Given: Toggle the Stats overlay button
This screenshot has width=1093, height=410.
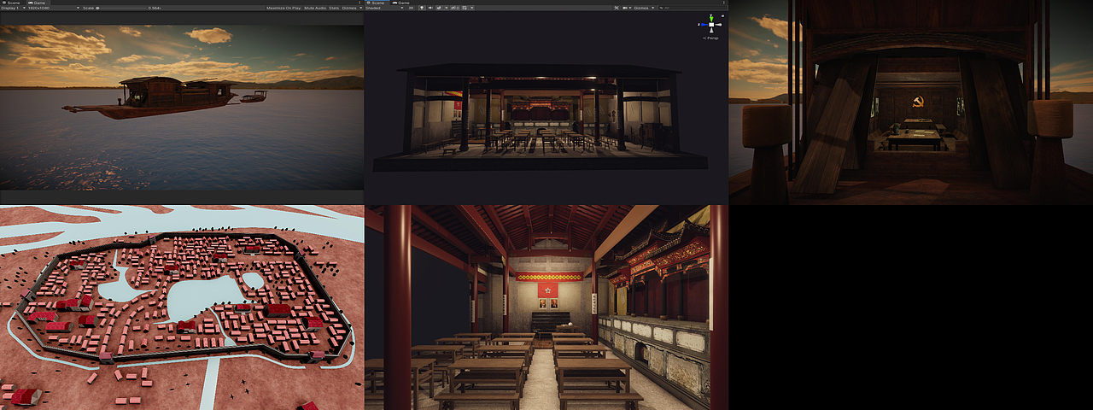Looking at the screenshot, I should pos(333,8).
